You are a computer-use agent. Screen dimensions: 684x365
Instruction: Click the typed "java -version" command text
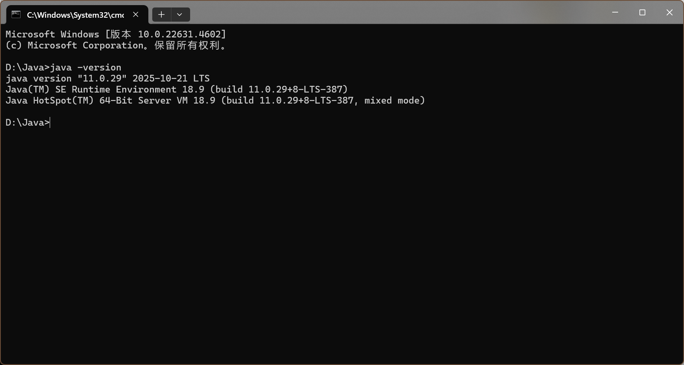coord(86,67)
